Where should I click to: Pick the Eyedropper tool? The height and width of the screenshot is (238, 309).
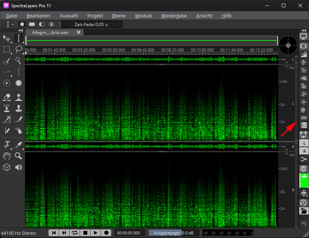18,144
